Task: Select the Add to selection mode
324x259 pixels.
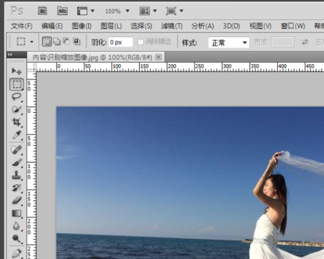Action: coord(57,41)
